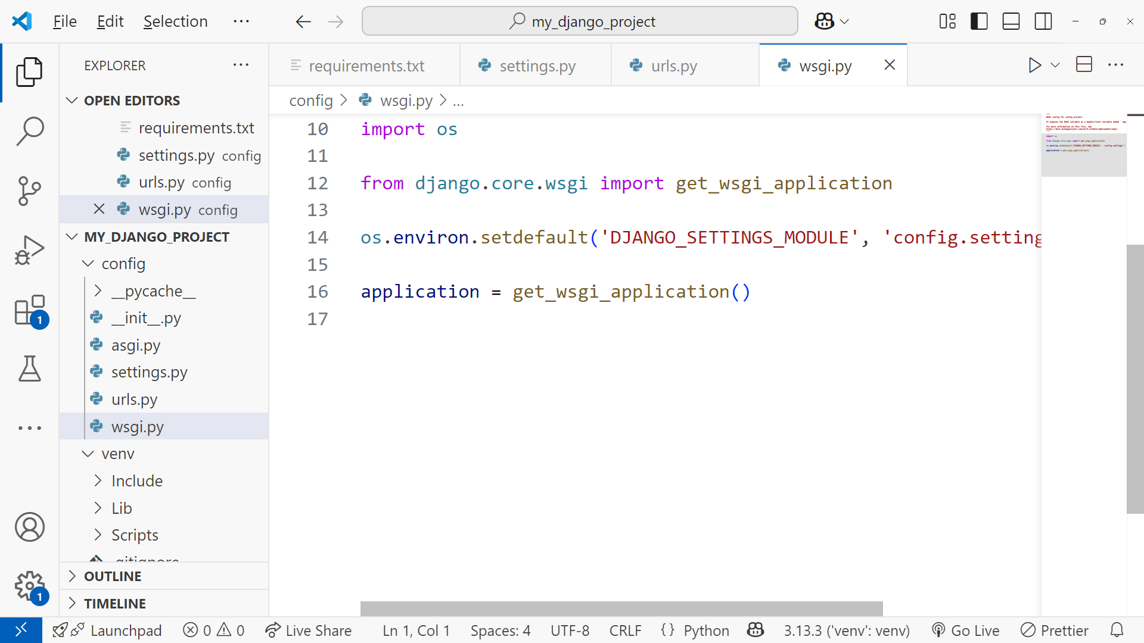
Task: Open the Testing flask view
Action: coord(29,369)
